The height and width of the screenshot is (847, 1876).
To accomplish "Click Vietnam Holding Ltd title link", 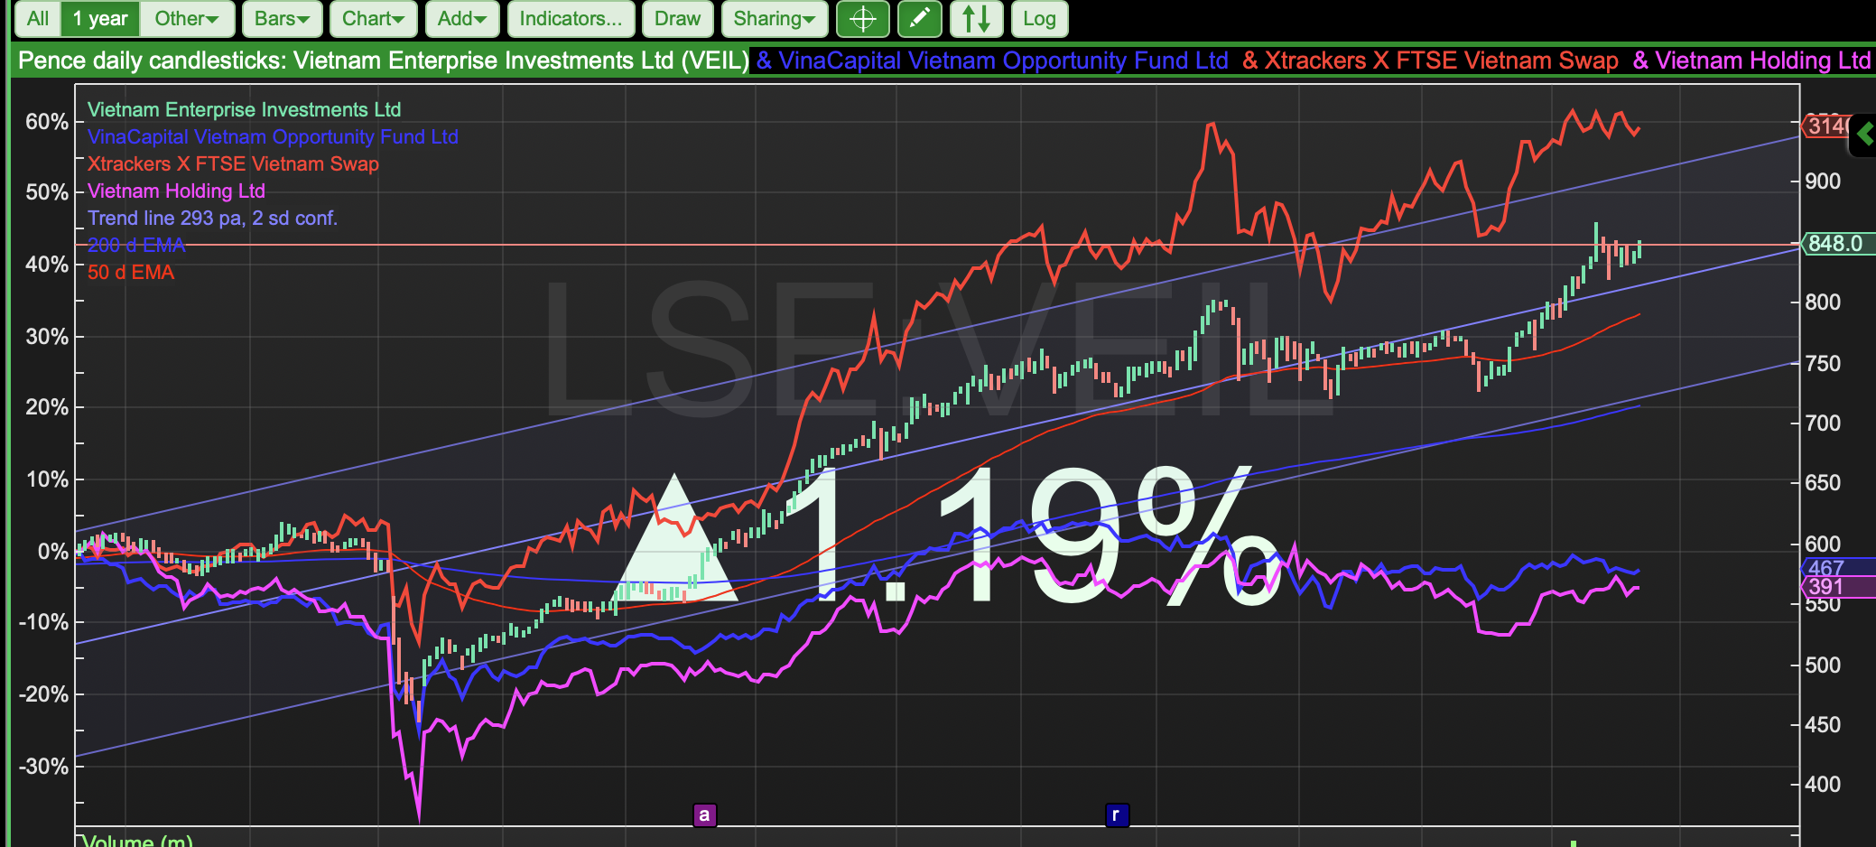I will coord(1751,60).
